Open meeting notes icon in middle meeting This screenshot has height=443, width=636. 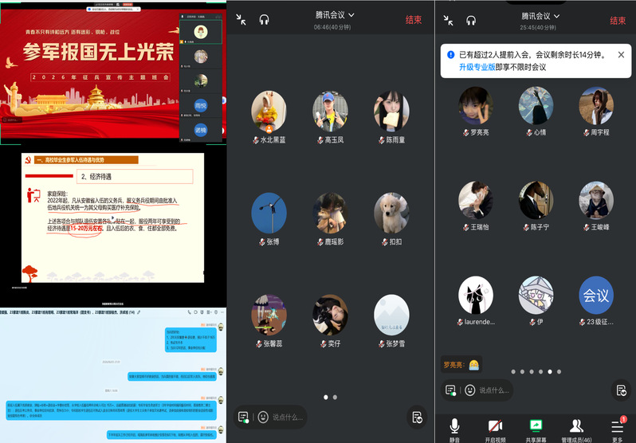417,417
